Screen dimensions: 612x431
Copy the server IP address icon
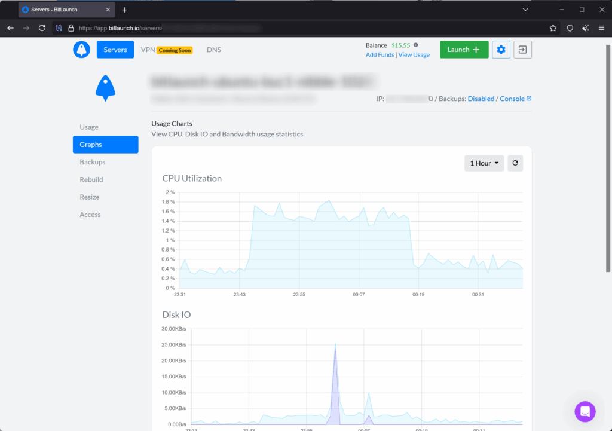click(430, 99)
